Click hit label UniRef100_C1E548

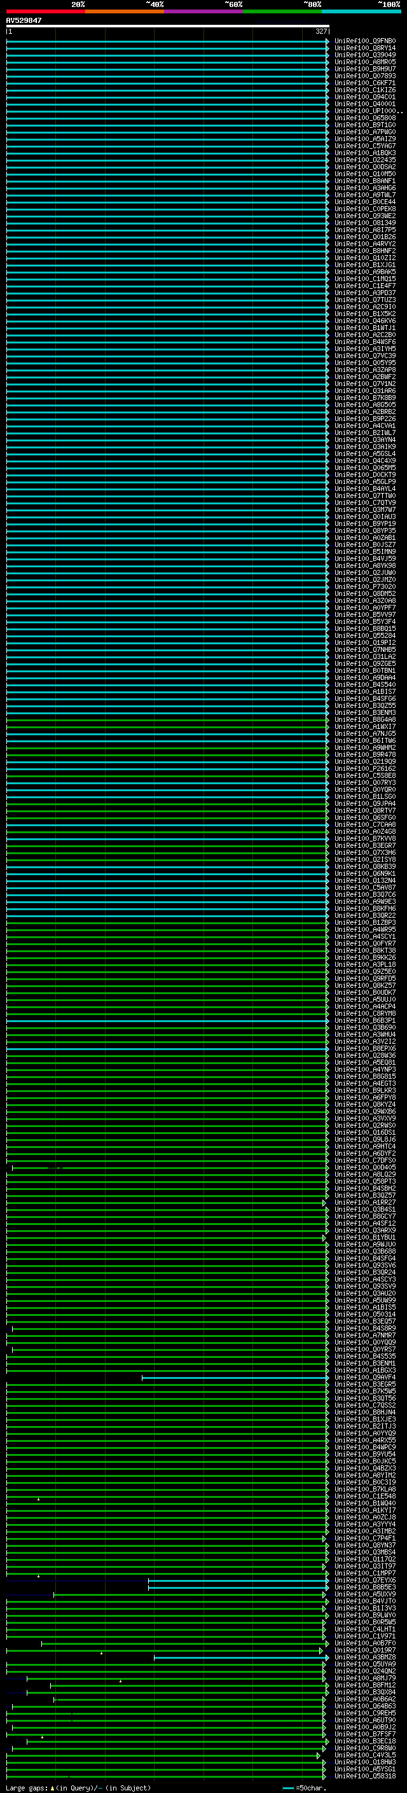[365, 1497]
